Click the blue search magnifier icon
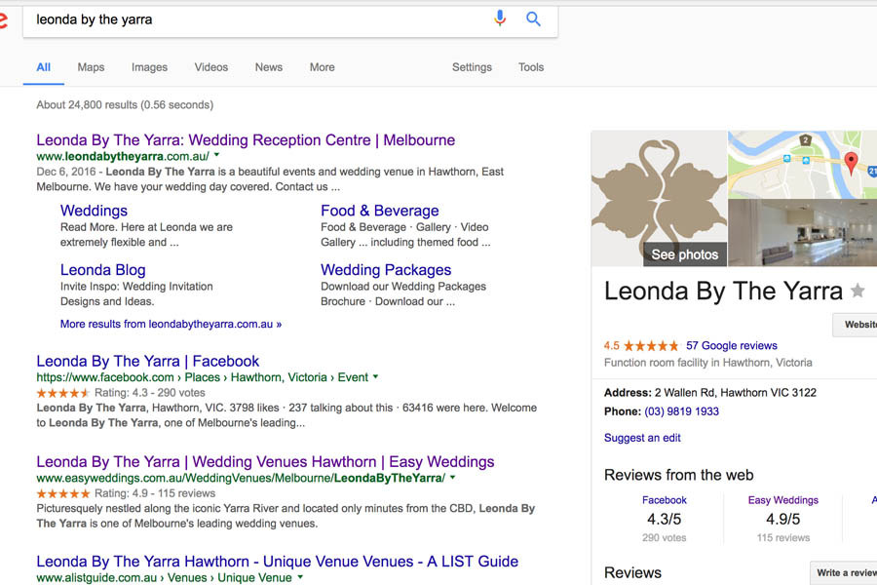Screen dimensions: 877x585 [533, 19]
